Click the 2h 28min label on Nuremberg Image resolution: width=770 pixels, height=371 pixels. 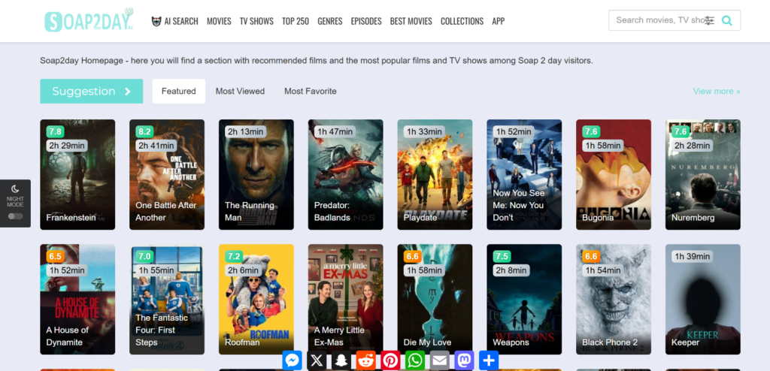[693, 145]
